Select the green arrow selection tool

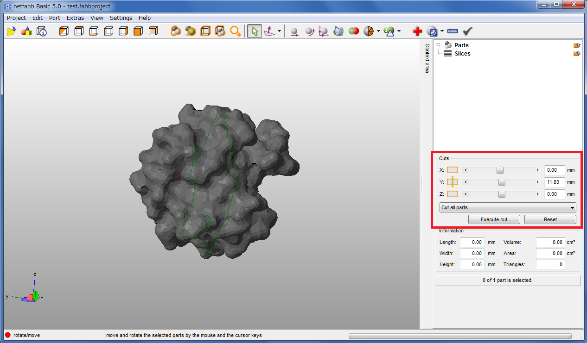point(254,31)
